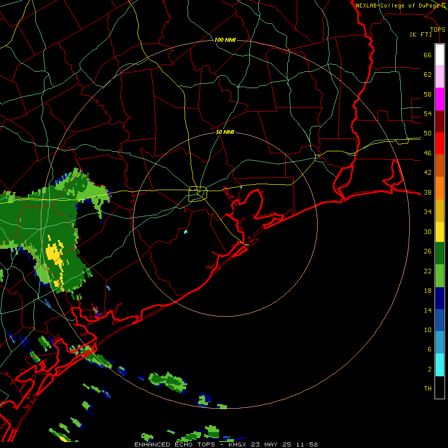Click the yellow legend swatch
Viewport: 448px width, 448px height.
pyautogui.click(x=440, y=232)
